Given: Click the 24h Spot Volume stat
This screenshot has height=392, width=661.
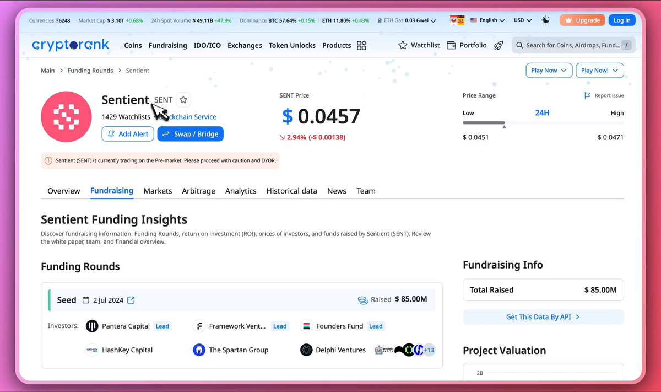Looking at the screenshot, I should pos(191,20).
